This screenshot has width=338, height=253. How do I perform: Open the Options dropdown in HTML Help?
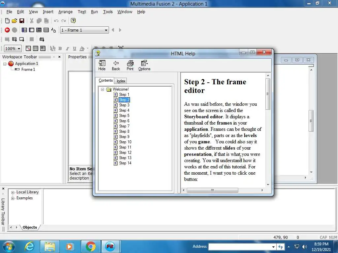pyautogui.click(x=144, y=66)
